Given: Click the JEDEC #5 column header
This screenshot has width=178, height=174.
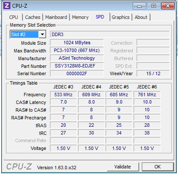Looking at the screenshot, I should tap(119, 87).
